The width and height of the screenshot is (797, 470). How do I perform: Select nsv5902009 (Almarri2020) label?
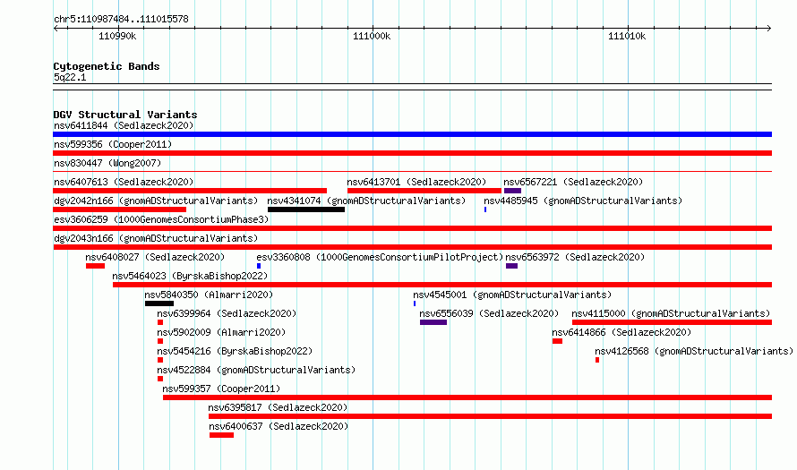click(221, 332)
